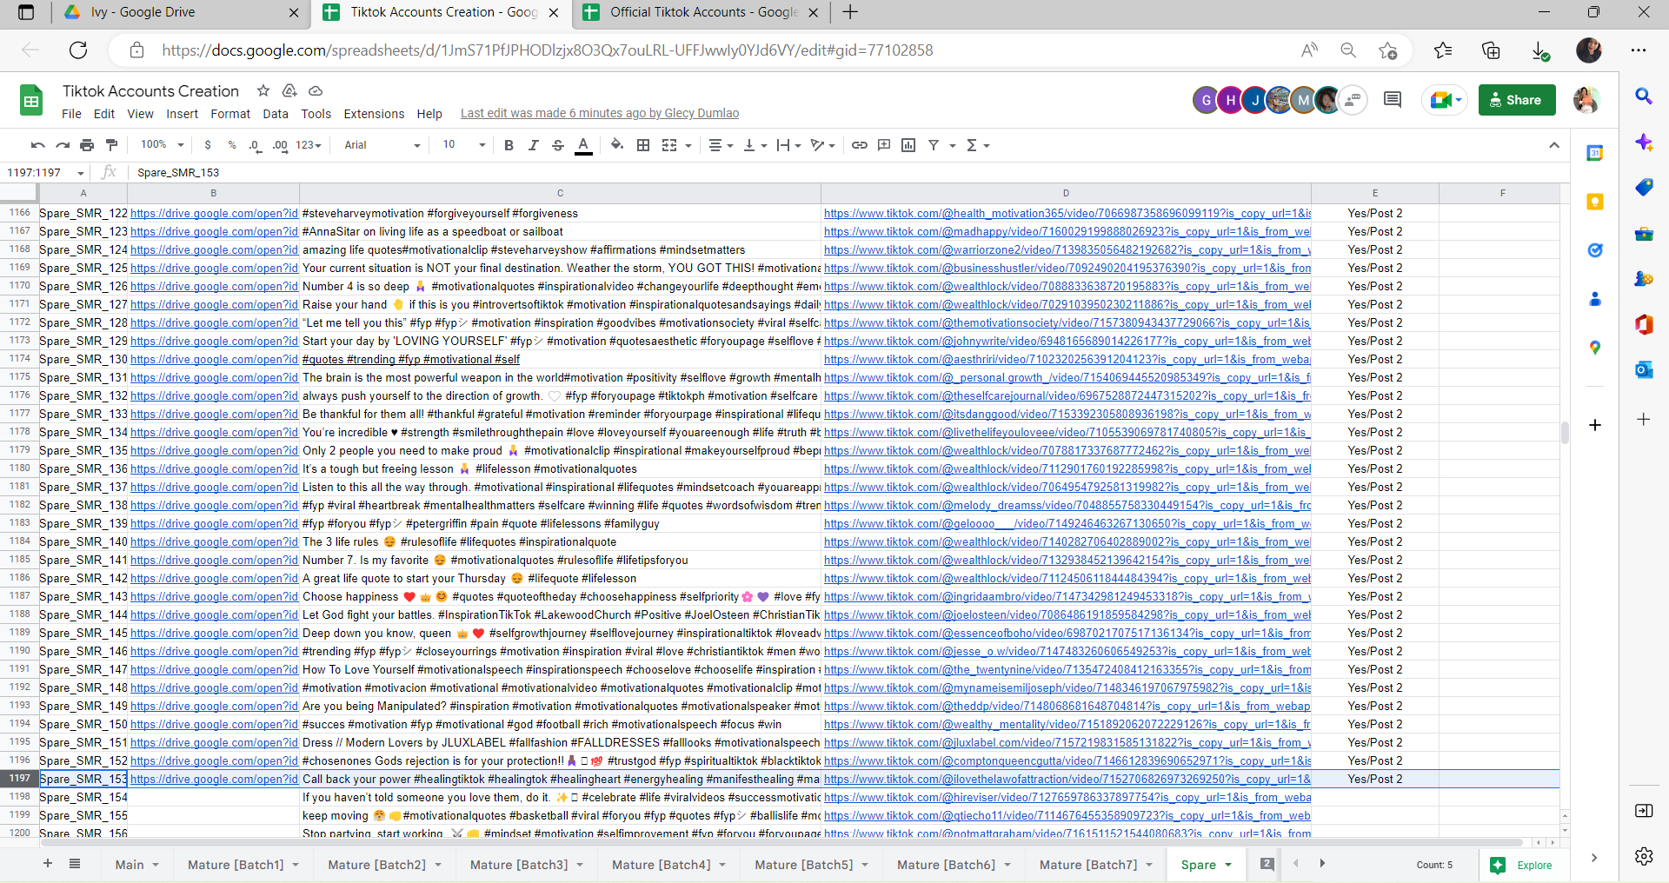The height and width of the screenshot is (883, 1669).
Task: Open the Count: 5 summary dropdown
Action: click(x=1435, y=865)
